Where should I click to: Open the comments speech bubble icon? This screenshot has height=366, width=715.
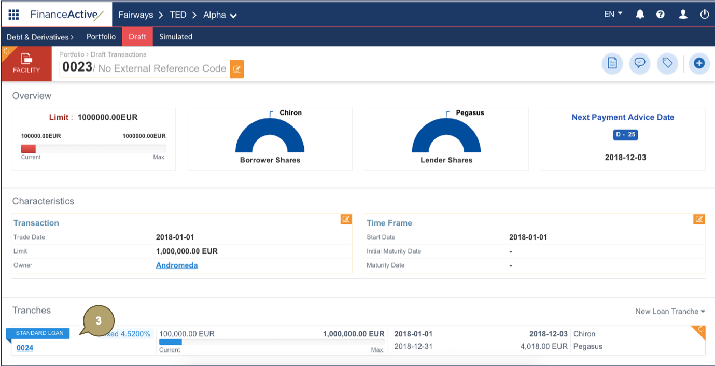[x=640, y=63]
